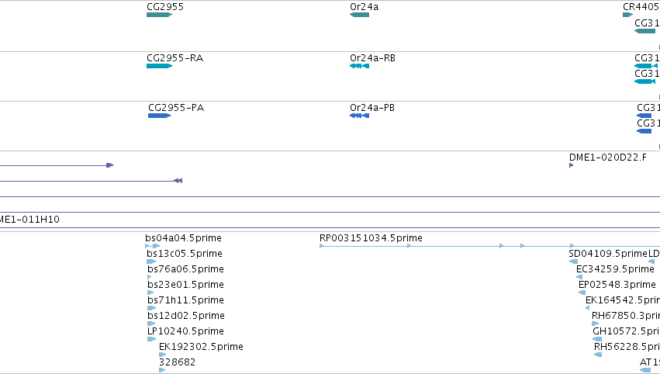Click the Or24a-RB transcript glyph

coord(359,66)
